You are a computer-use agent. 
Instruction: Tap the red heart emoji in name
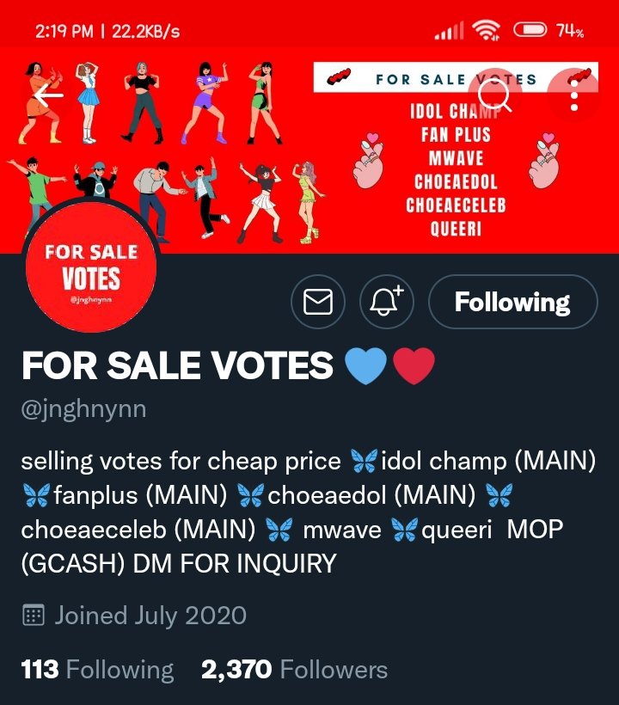pyautogui.click(x=414, y=365)
